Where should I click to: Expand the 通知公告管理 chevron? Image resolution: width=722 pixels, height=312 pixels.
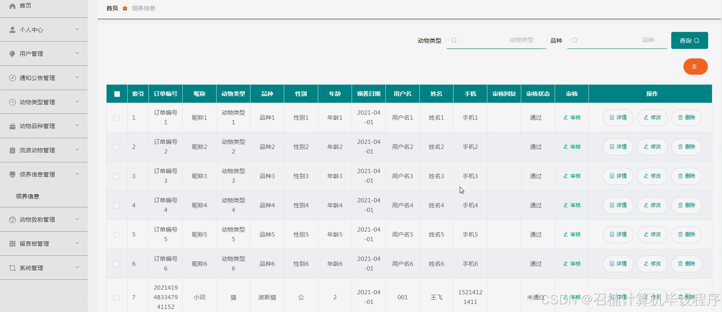click(x=77, y=77)
